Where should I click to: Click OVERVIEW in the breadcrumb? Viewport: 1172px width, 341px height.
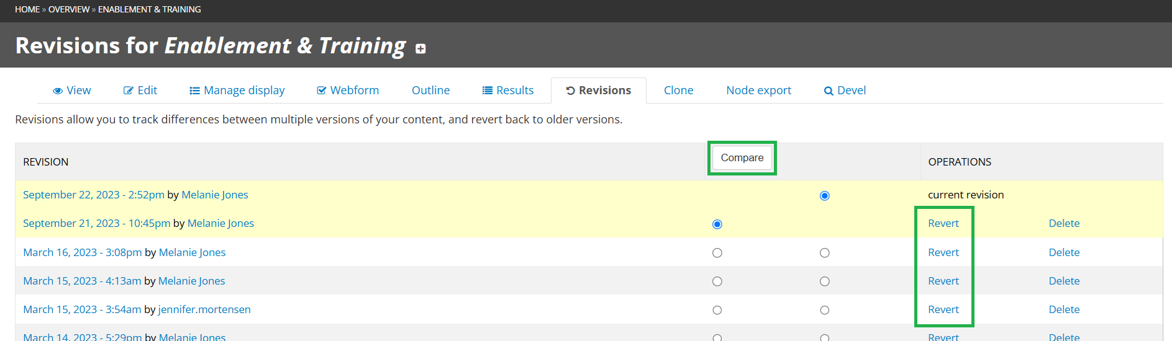[69, 9]
